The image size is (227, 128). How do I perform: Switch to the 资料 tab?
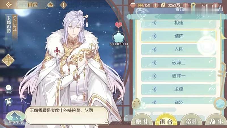(191, 121)
